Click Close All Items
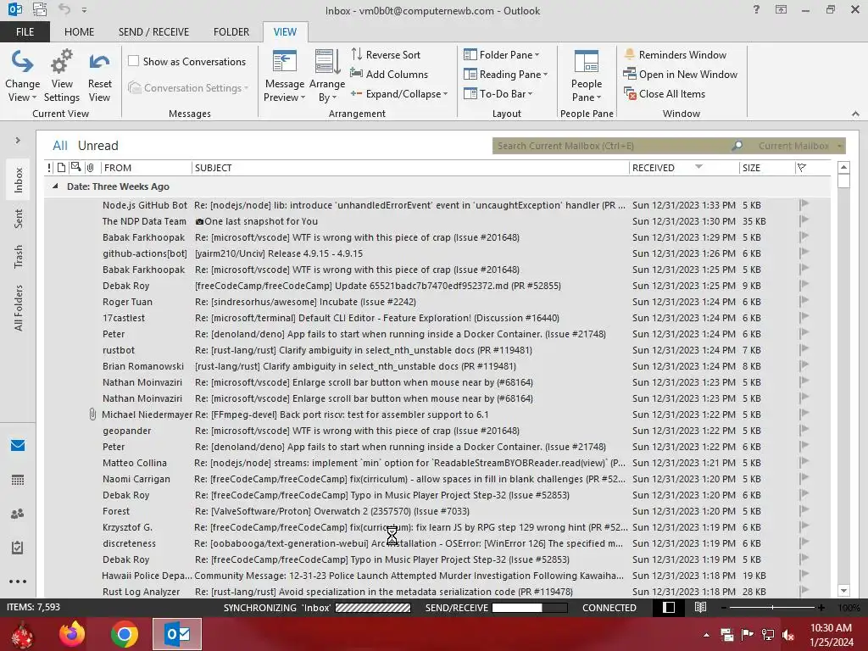Image resolution: width=868 pixels, height=651 pixels. click(x=665, y=94)
